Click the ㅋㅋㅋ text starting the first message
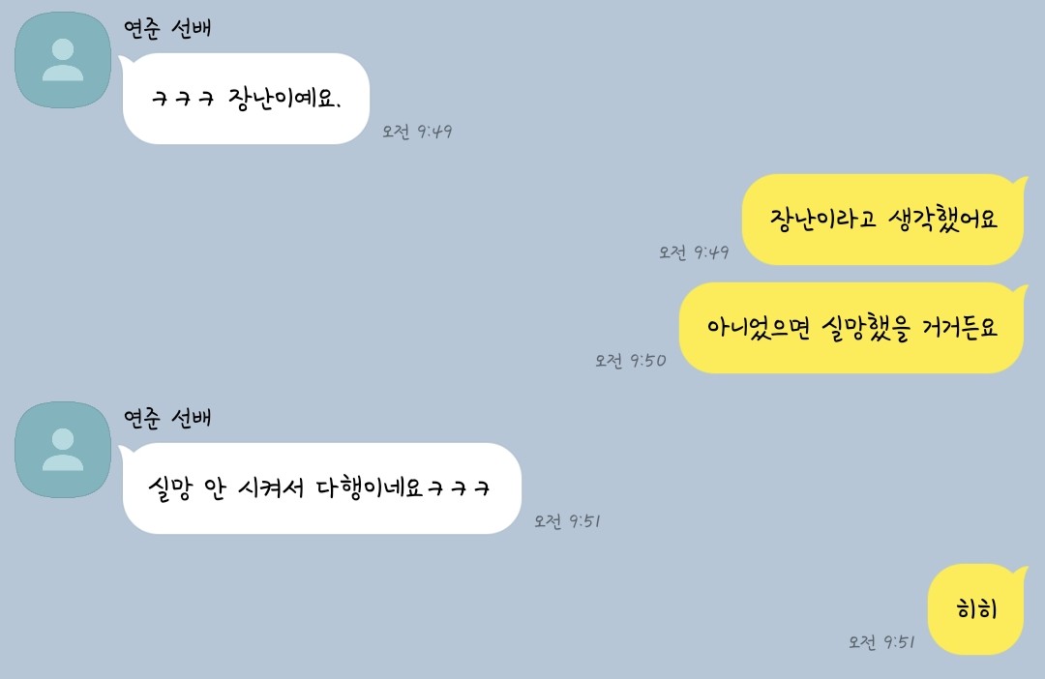The height and width of the screenshot is (679, 1045). (x=183, y=100)
